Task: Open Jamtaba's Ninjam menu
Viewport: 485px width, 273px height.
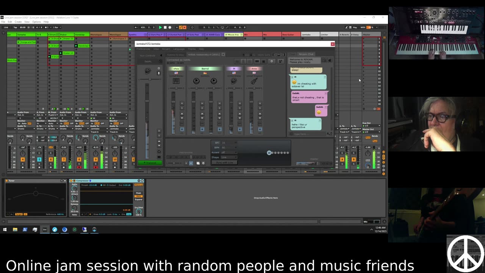Action: 166,49
